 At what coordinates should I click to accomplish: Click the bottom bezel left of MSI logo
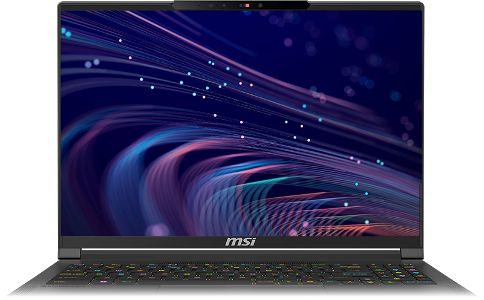point(139,242)
